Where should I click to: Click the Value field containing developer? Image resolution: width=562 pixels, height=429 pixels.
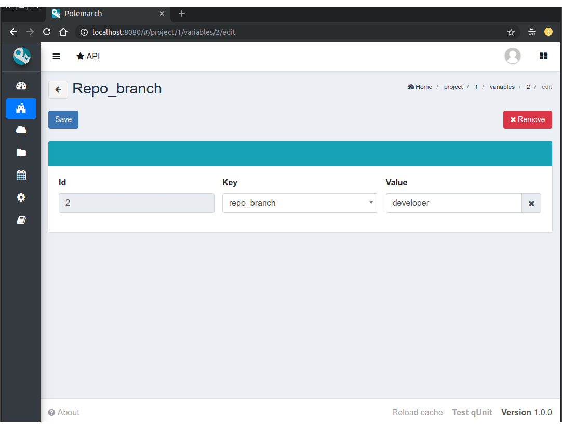pyautogui.click(x=454, y=203)
